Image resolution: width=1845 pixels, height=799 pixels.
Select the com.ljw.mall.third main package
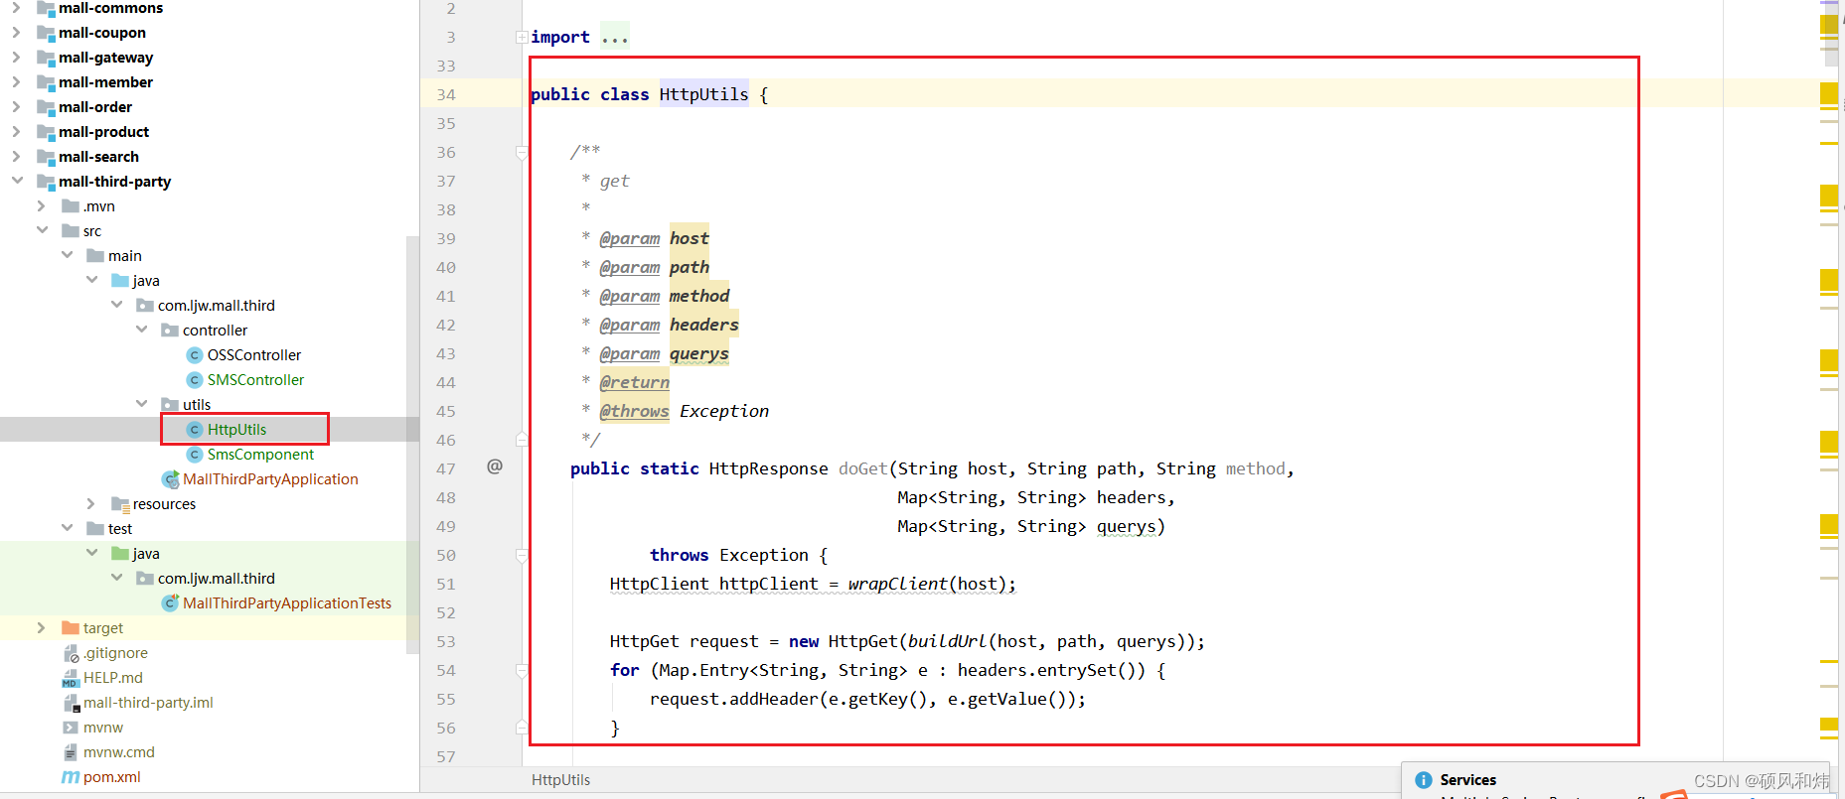pyautogui.click(x=217, y=306)
